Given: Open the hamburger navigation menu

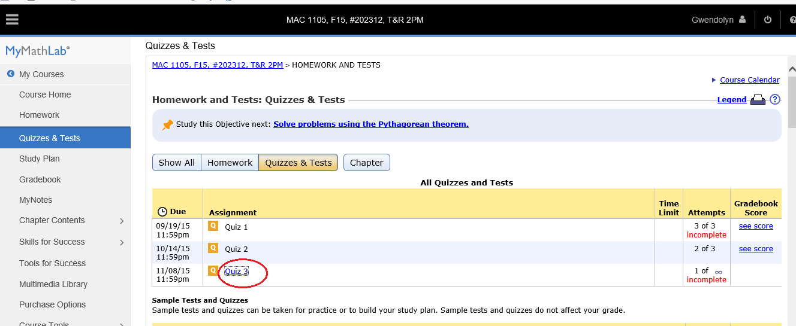Looking at the screenshot, I should pos(12,20).
